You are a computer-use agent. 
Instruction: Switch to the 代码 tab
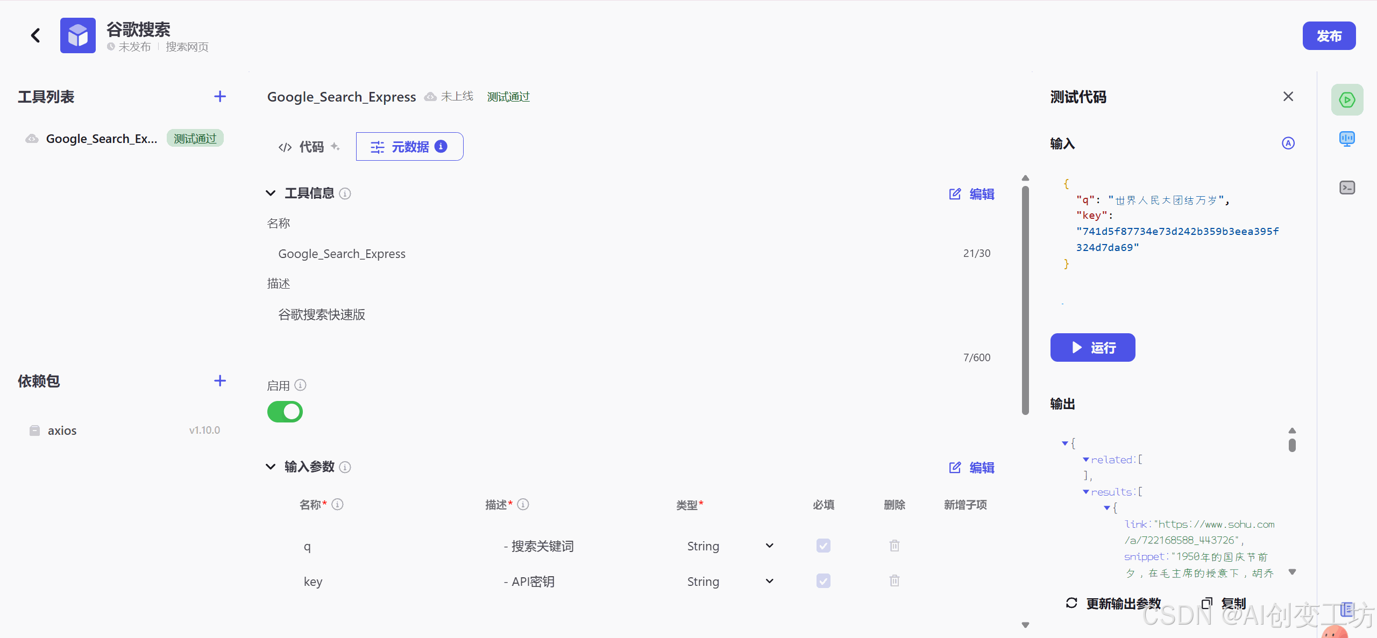point(309,147)
